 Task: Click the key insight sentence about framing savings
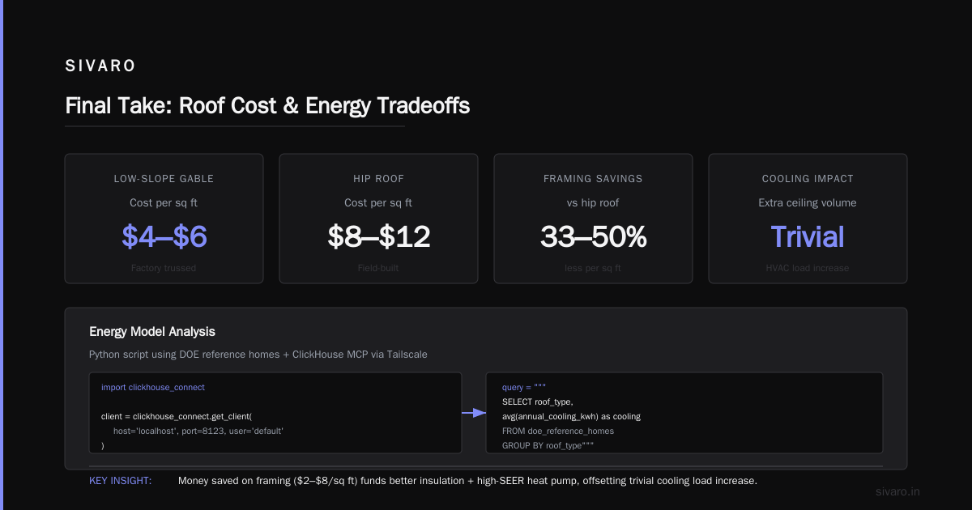click(467, 481)
